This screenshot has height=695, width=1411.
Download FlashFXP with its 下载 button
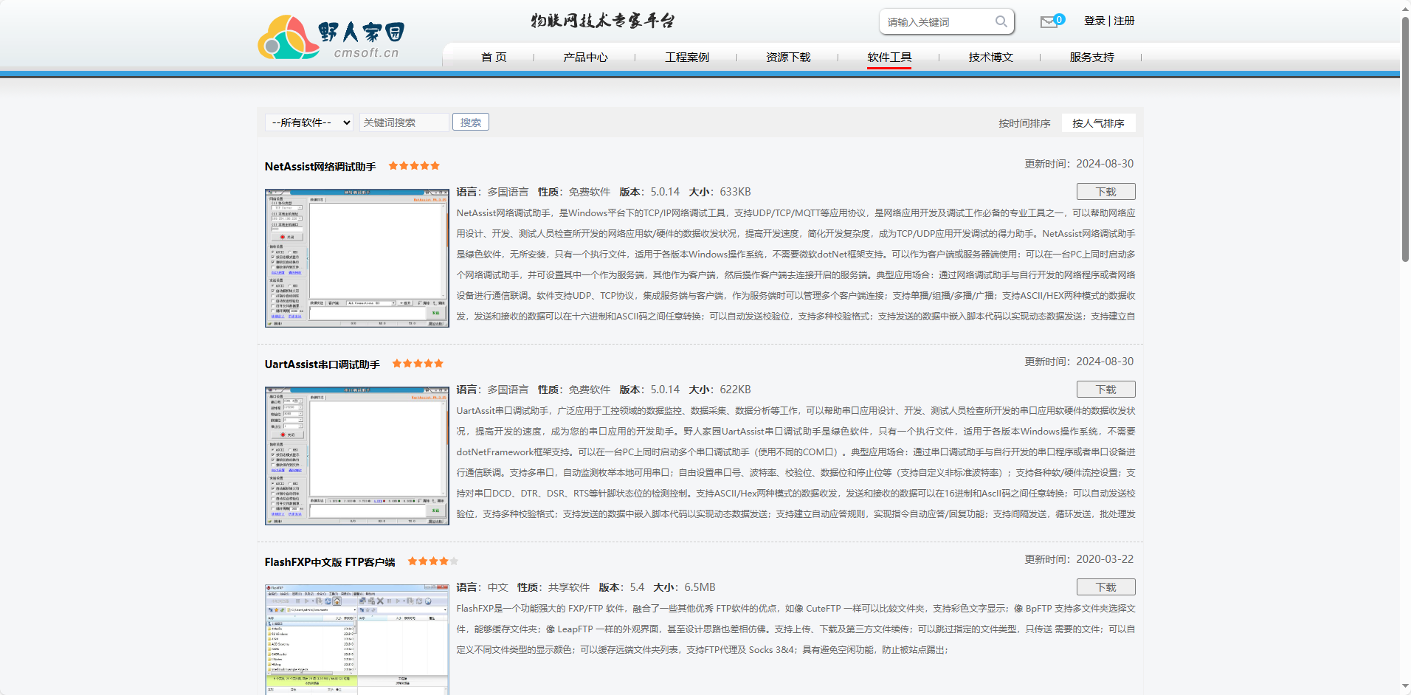pyautogui.click(x=1105, y=587)
